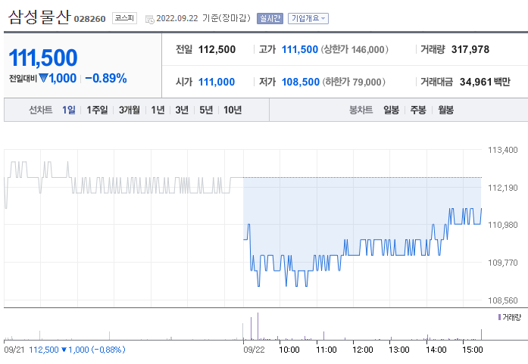Click the 거래대금 value 34,961 백만
Image resolution: width=528 pixels, height=364 pixels.
click(x=486, y=82)
